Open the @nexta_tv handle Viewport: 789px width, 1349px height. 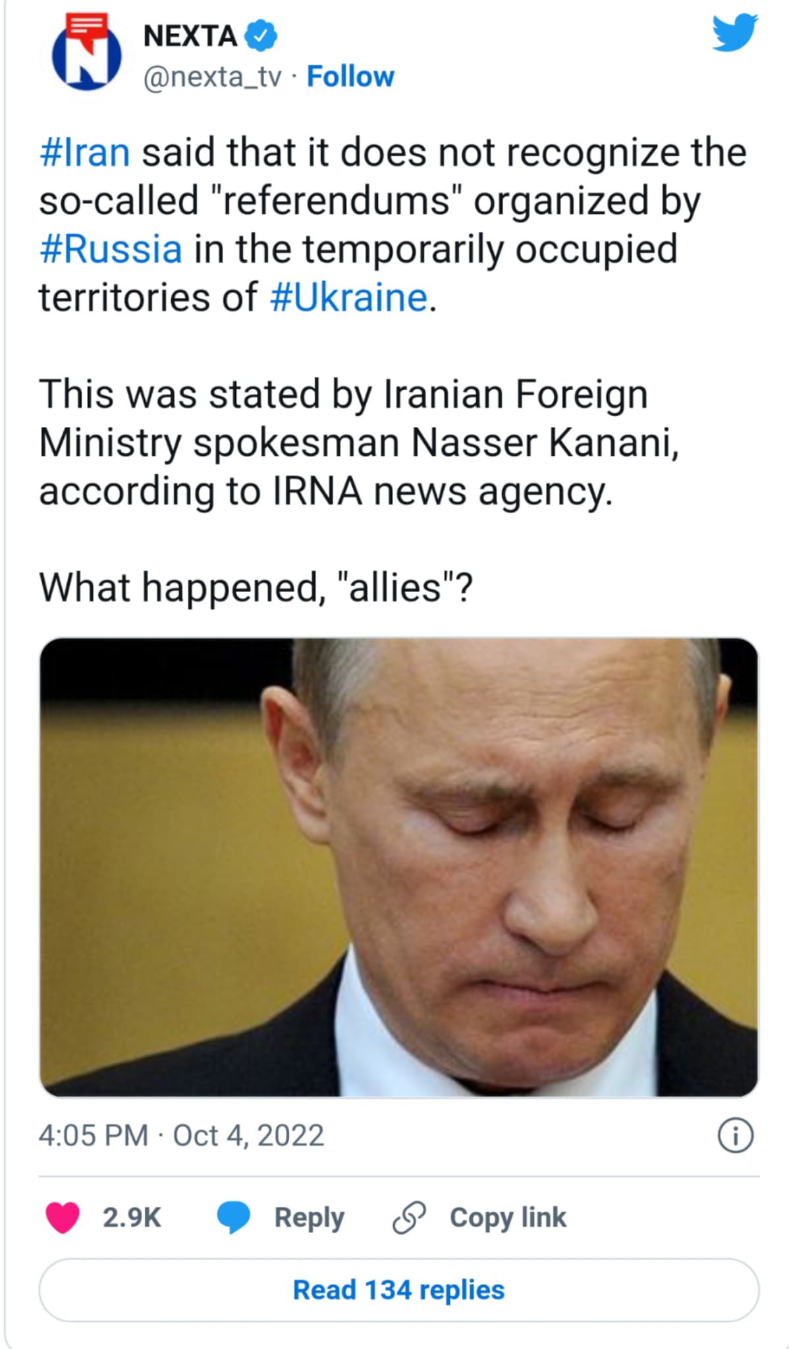[212, 77]
